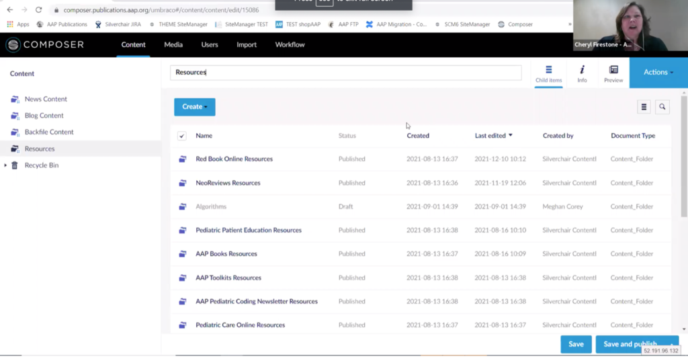Click the Save button
Image resolution: width=688 pixels, height=357 pixels.
(x=576, y=344)
